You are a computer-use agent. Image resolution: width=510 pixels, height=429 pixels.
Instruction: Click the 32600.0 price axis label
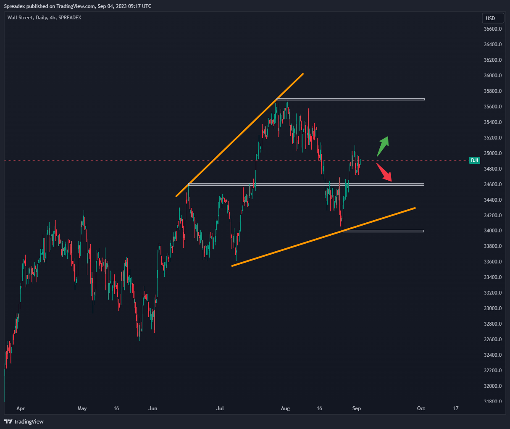point(493,340)
